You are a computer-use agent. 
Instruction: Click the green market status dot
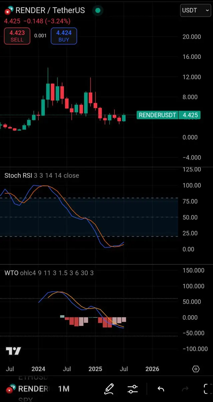98,10
